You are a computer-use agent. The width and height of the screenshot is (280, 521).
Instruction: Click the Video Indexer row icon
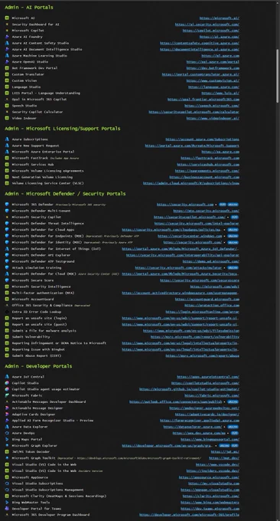(x=7, y=118)
